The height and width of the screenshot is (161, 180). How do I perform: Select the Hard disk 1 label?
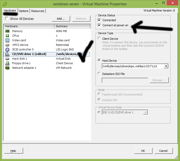[20, 59]
